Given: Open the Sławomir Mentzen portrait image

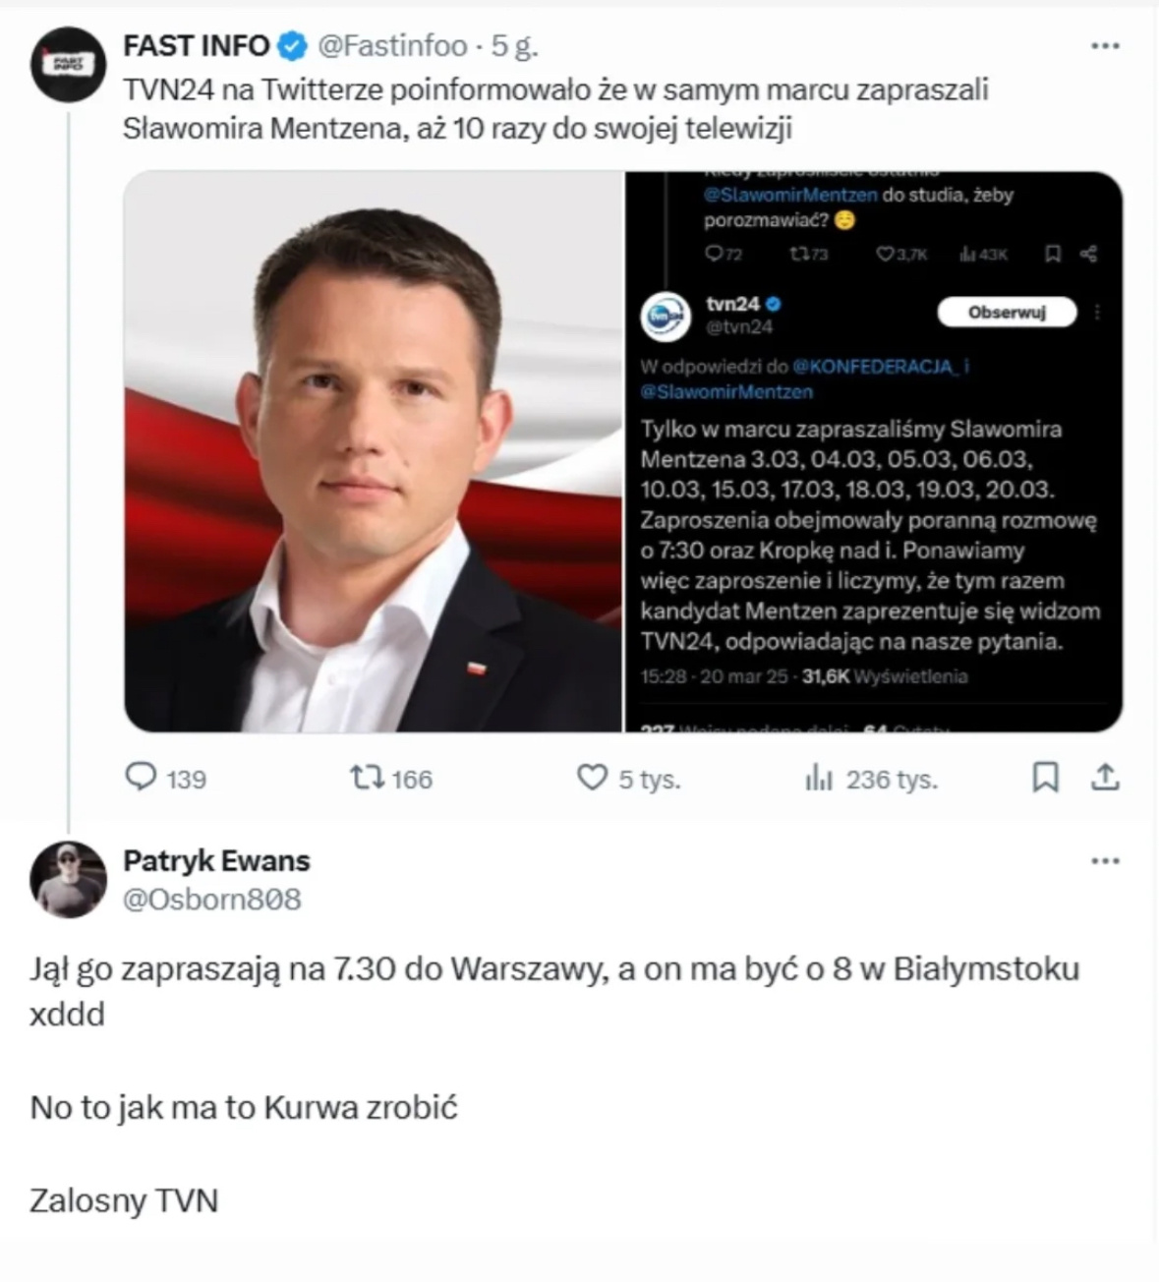Looking at the screenshot, I should [x=374, y=451].
